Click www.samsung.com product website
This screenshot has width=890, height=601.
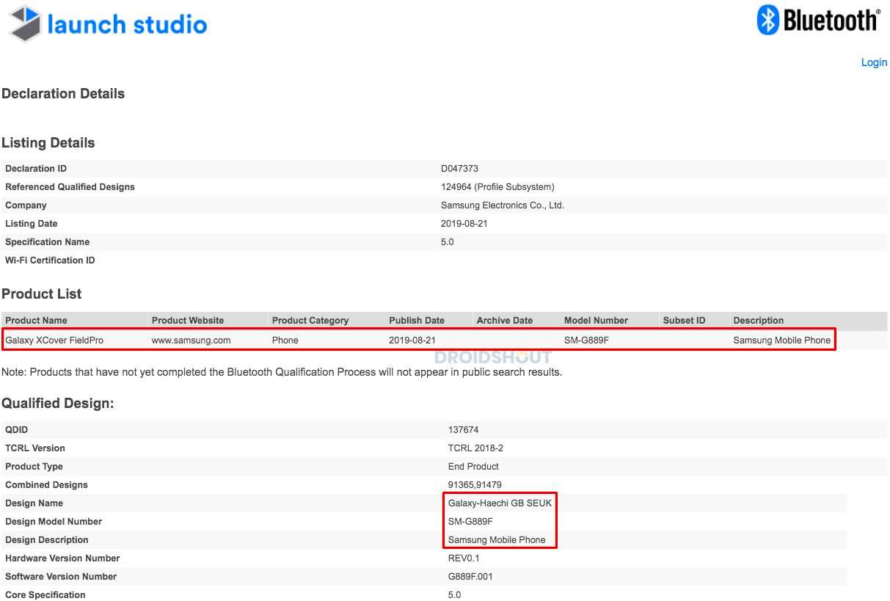192,340
